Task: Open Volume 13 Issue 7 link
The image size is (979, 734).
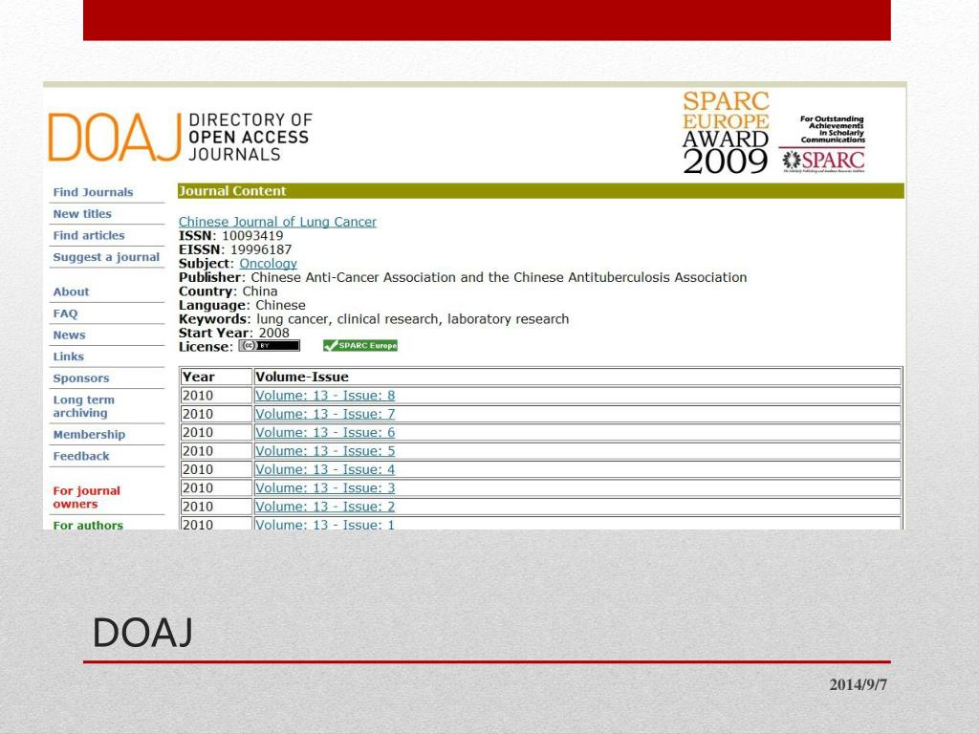Action: 325,414
